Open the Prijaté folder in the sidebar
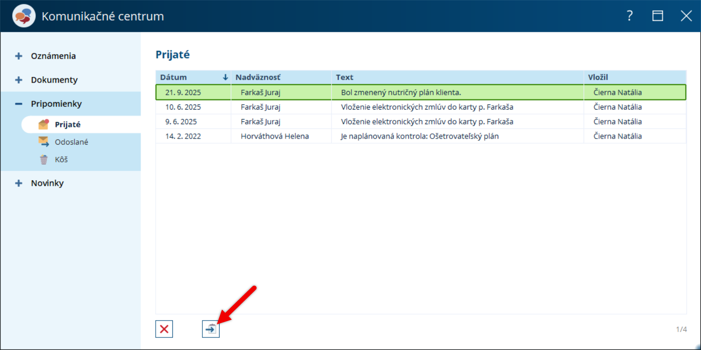The height and width of the screenshot is (350, 701). pos(67,125)
